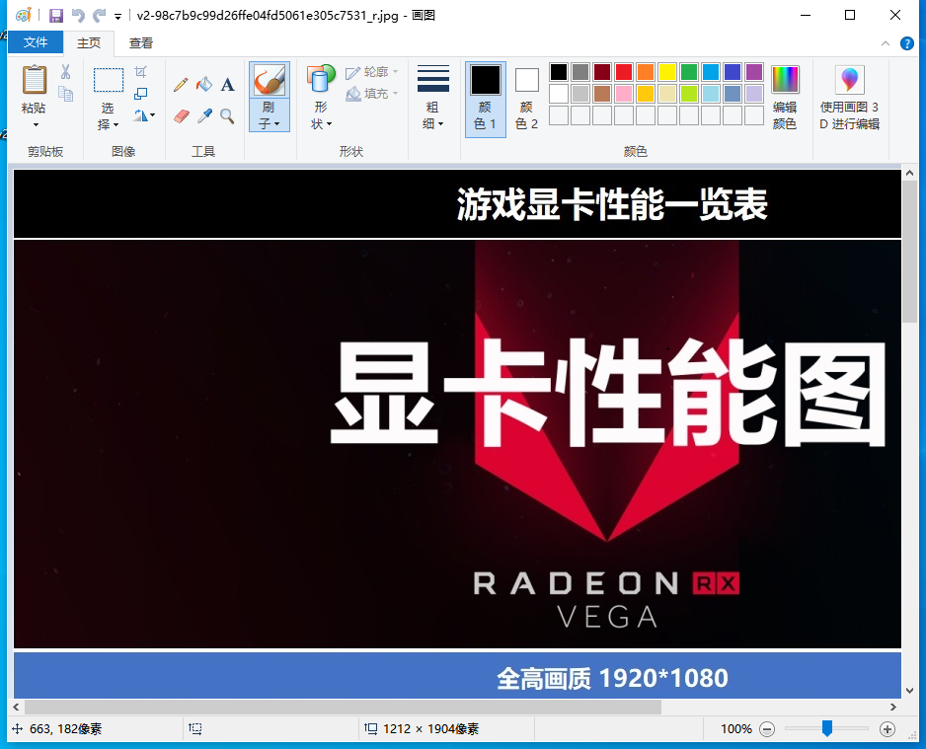This screenshot has height=749, width=926.
Task: Switch to the View (查看) tab
Action: pos(140,43)
